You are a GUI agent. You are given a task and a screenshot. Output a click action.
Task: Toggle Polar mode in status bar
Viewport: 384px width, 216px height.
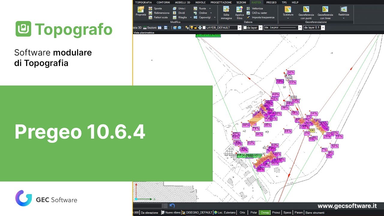(x=254, y=212)
